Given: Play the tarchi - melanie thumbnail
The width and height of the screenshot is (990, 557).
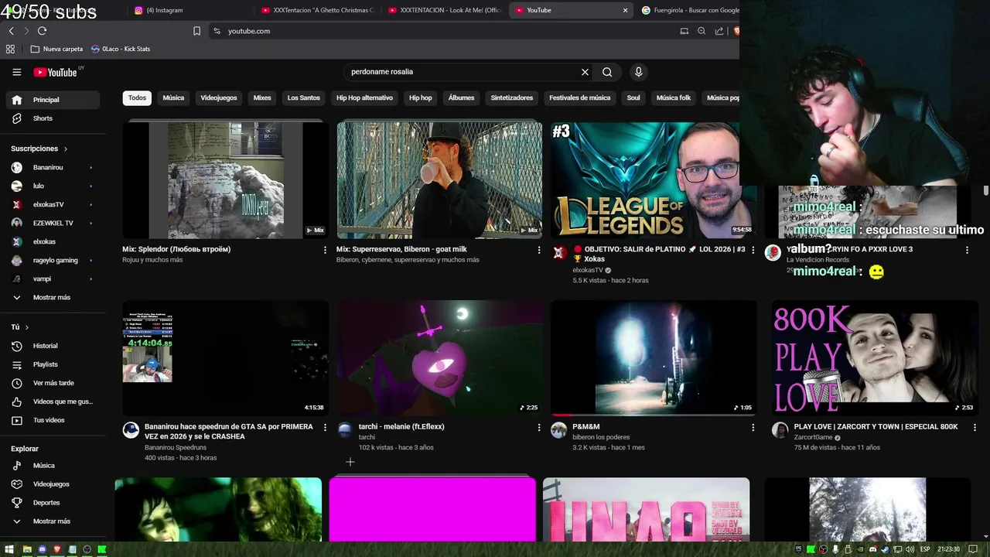Looking at the screenshot, I should (439, 357).
